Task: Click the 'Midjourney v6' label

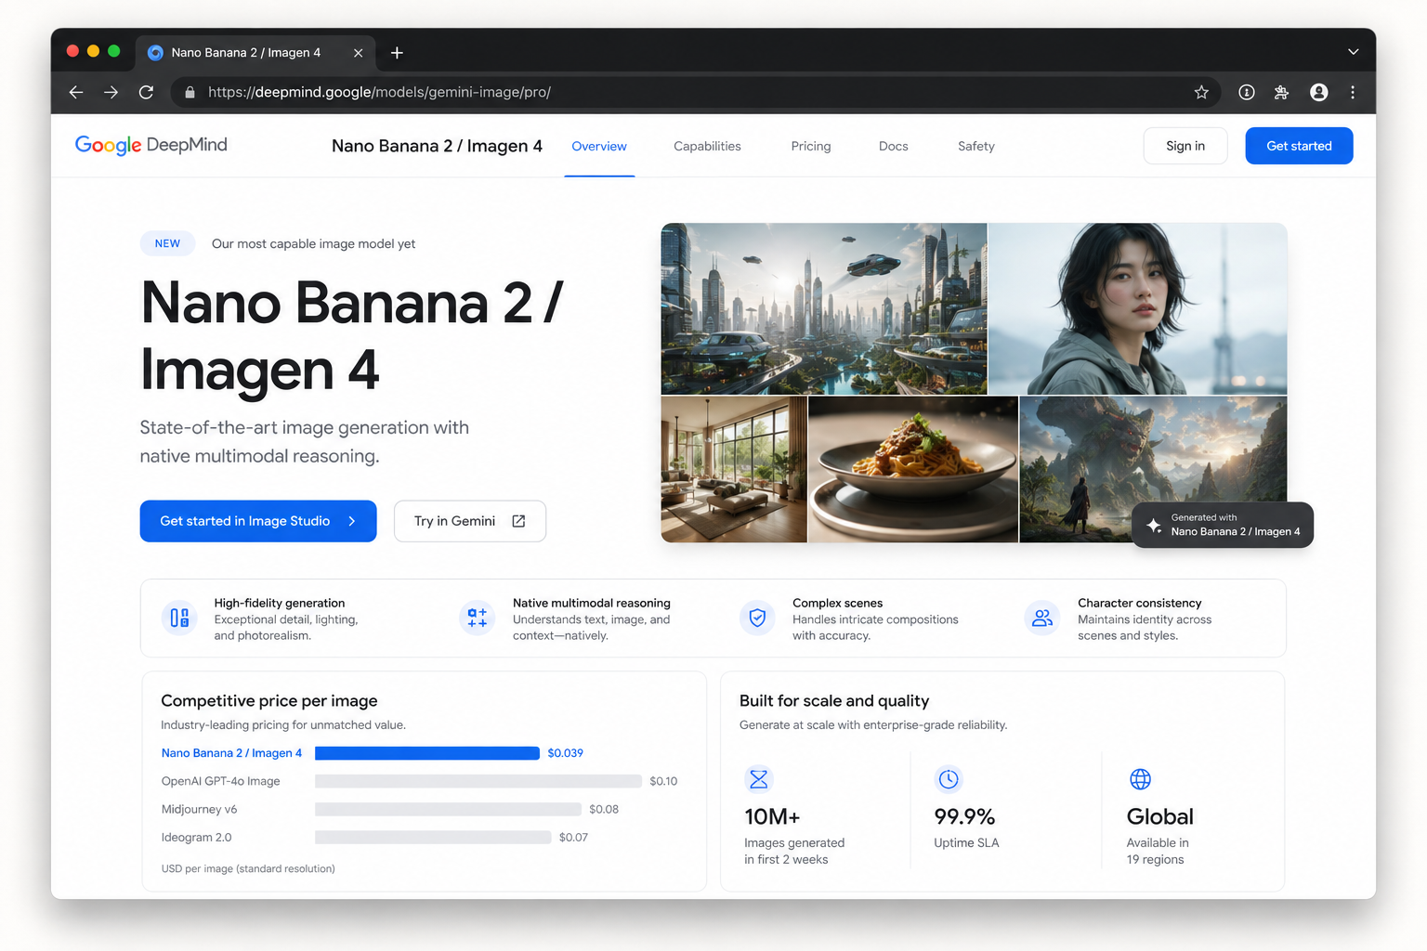Action: click(199, 809)
